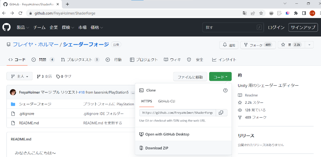Open the シェーダーフォージ folder row

35,104
